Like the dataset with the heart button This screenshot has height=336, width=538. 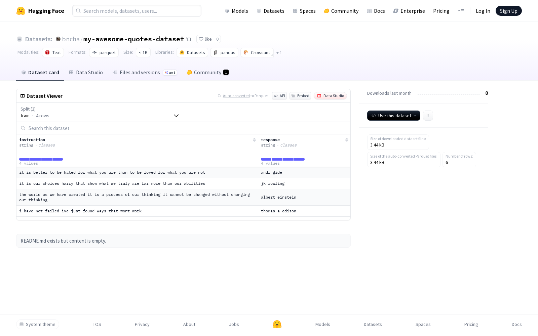205,39
